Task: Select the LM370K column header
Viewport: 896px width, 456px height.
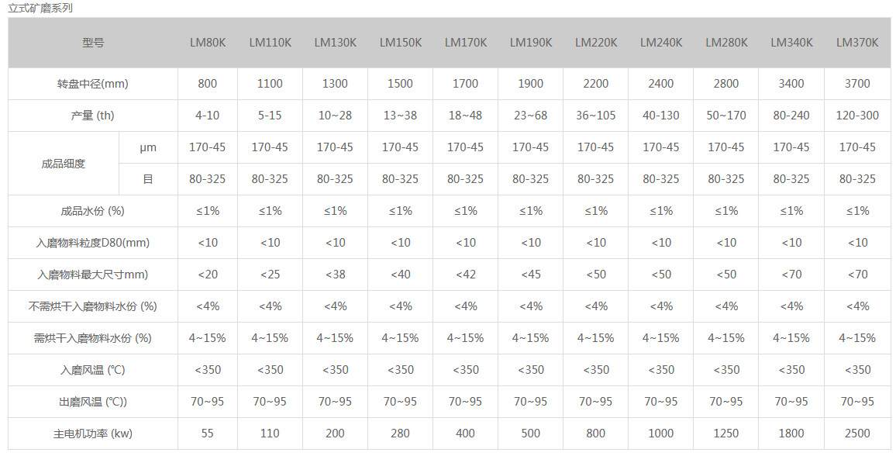Action: 857,43
